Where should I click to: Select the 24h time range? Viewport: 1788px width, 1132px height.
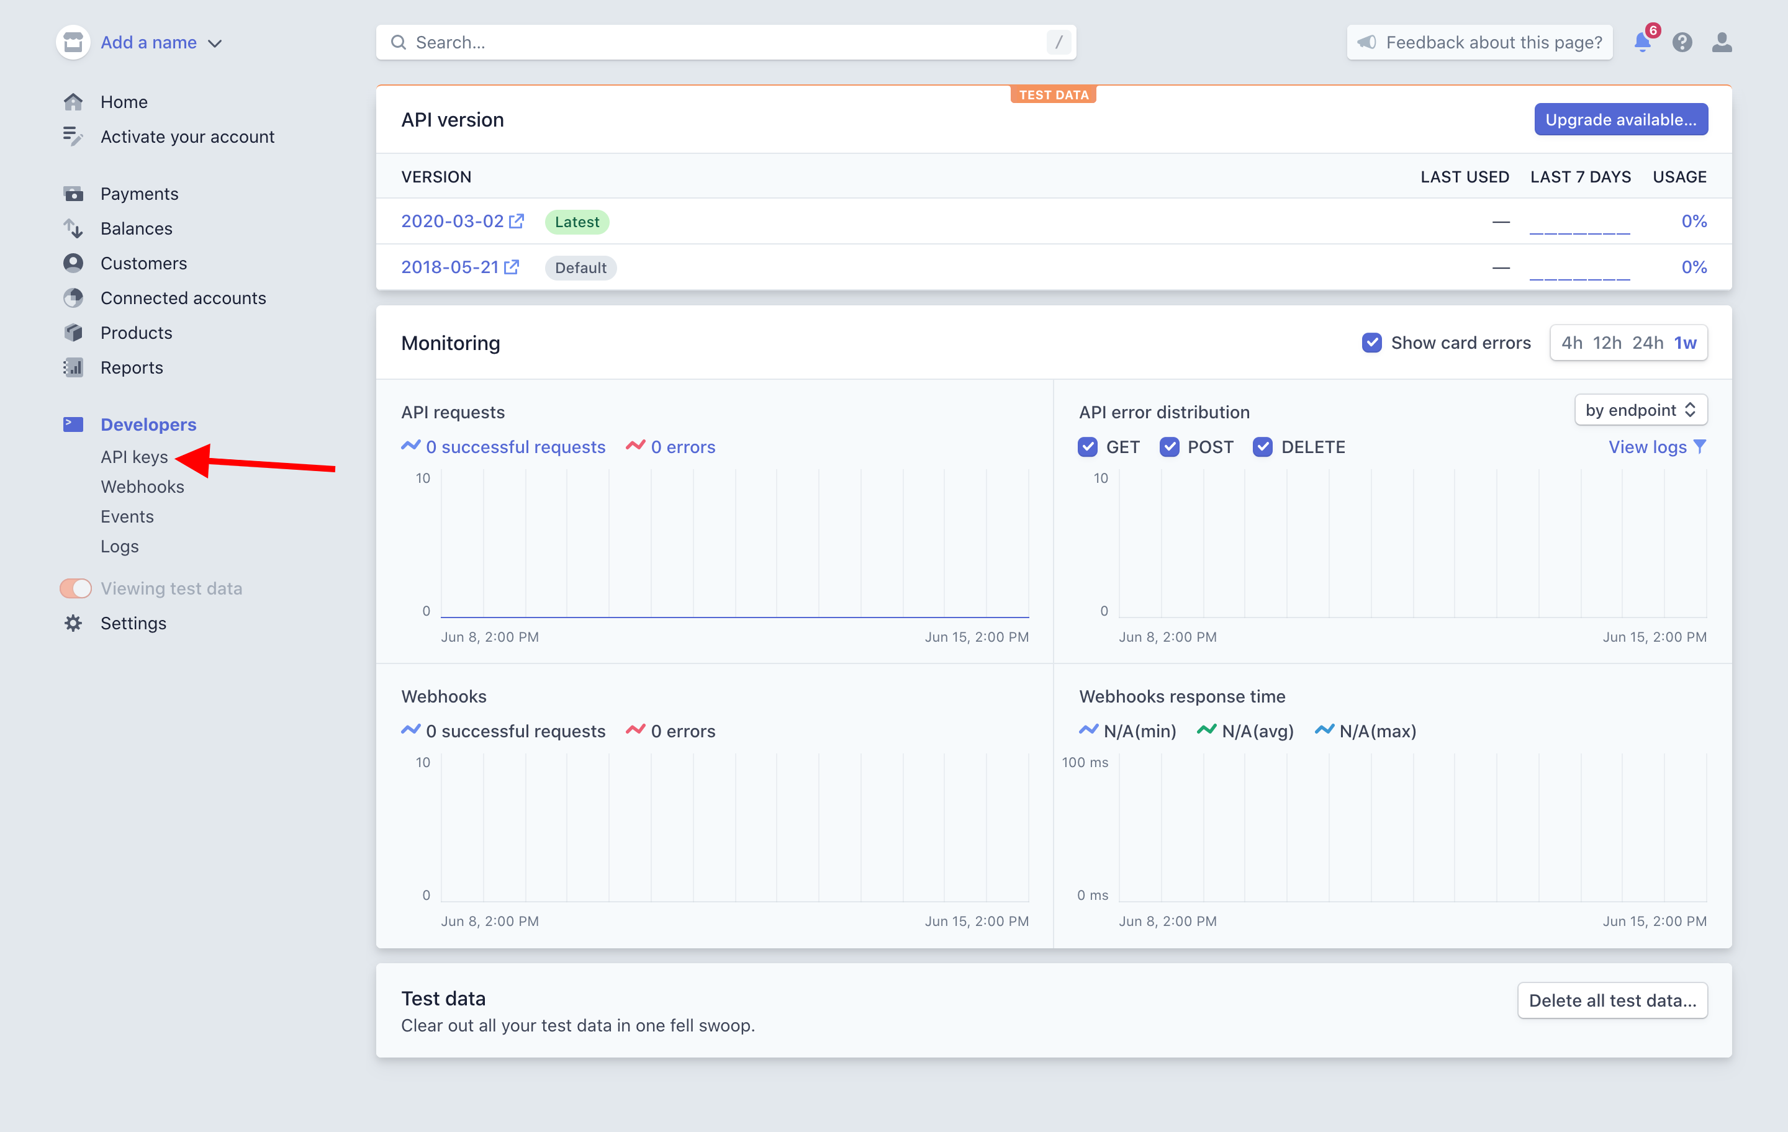[x=1648, y=343]
